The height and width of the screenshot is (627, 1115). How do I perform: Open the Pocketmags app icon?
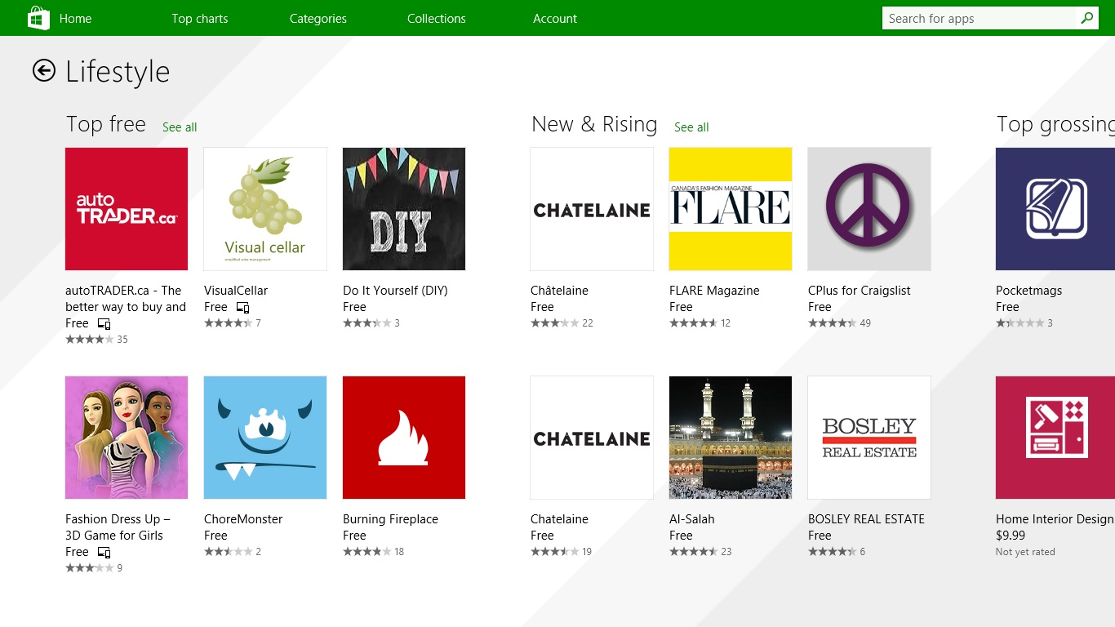tap(1055, 209)
